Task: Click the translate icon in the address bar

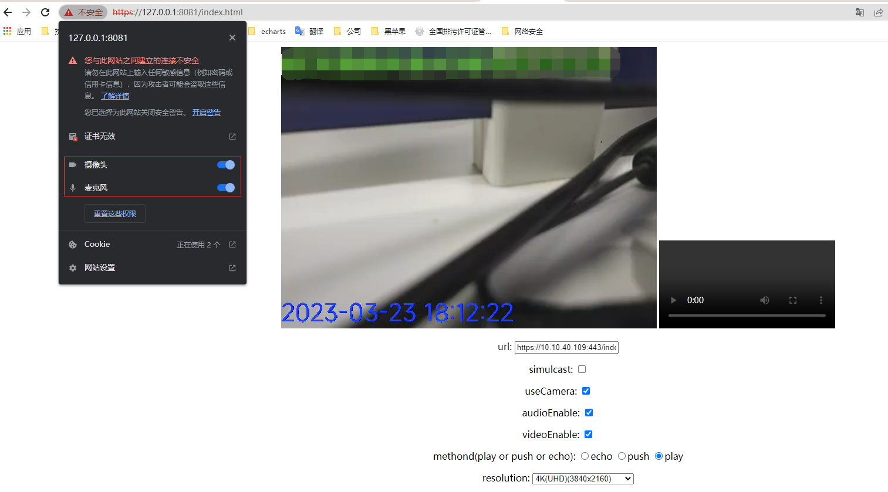Action: tap(859, 12)
